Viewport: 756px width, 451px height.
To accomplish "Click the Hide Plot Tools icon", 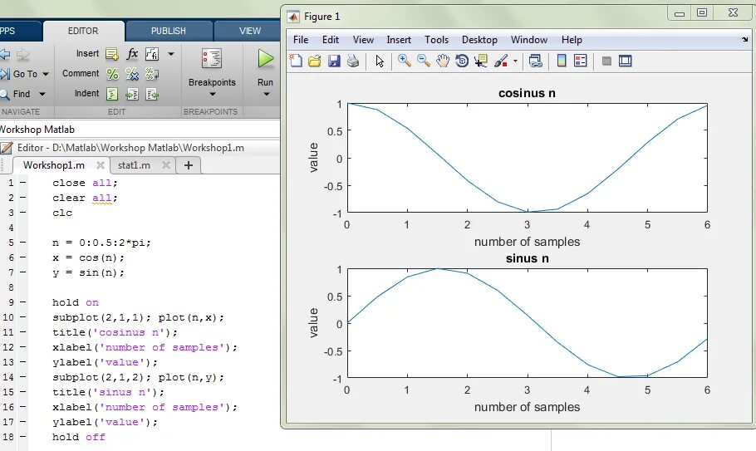I will [x=606, y=61].
